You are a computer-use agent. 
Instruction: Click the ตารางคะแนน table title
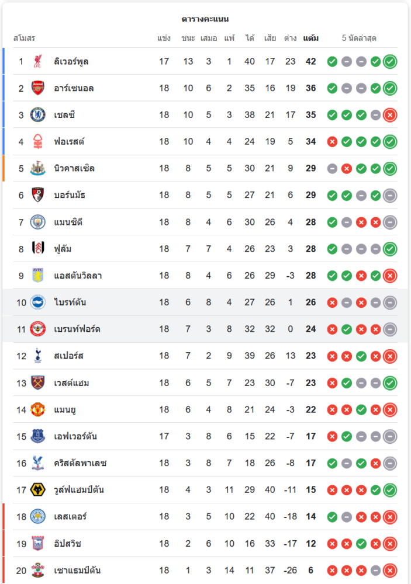(205, 19)
